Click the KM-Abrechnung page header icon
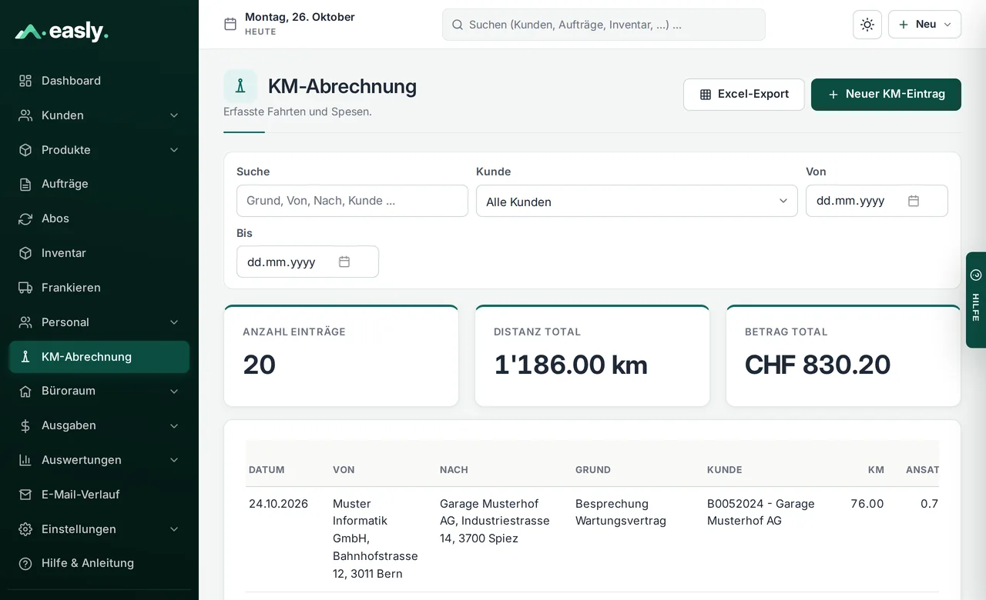 (x=240, y=86)
